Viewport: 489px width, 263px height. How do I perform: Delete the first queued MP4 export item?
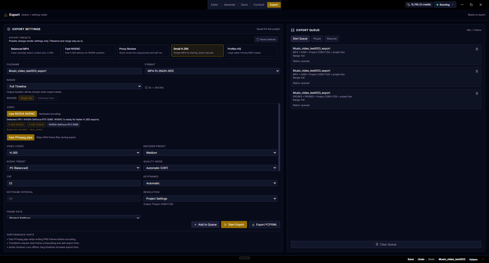(477, 49)
